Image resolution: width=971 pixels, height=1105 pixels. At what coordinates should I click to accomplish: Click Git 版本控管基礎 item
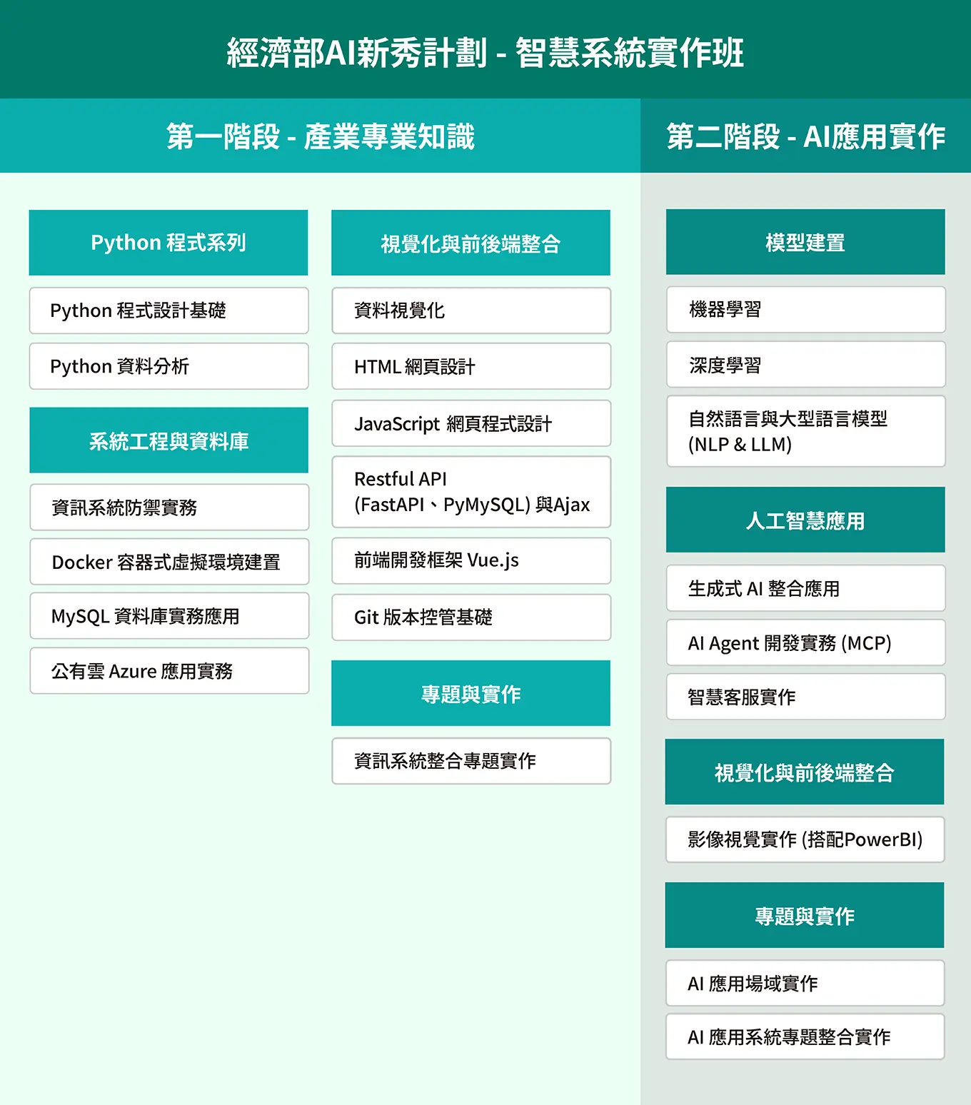pyautogui.click(x=471, y=617)
